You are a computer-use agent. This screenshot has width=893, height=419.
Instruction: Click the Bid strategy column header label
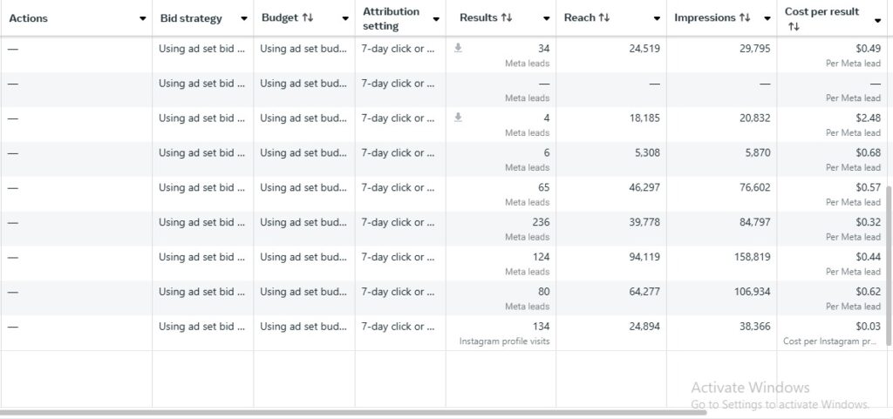(x=191, y=18)
